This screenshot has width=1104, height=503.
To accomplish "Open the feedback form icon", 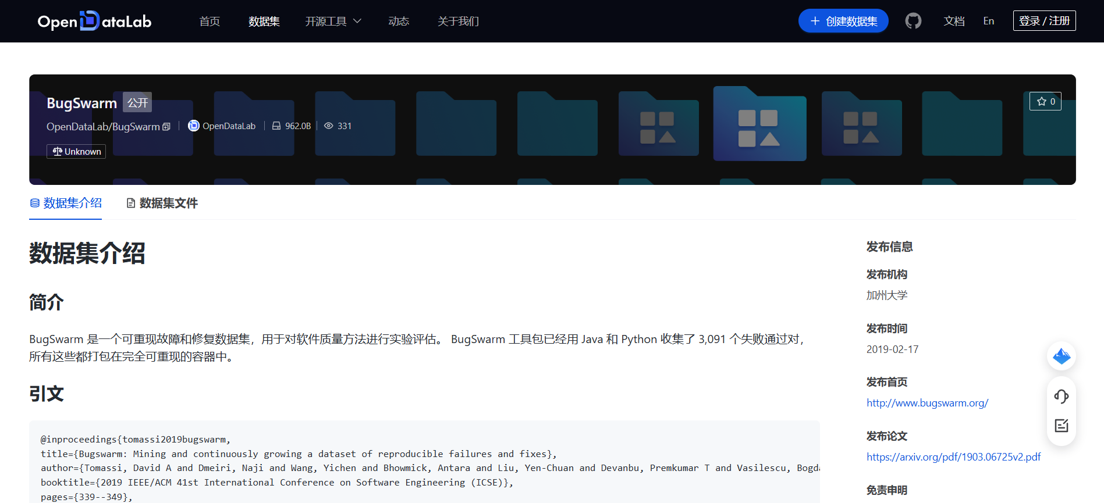I will pos(1062,426).
